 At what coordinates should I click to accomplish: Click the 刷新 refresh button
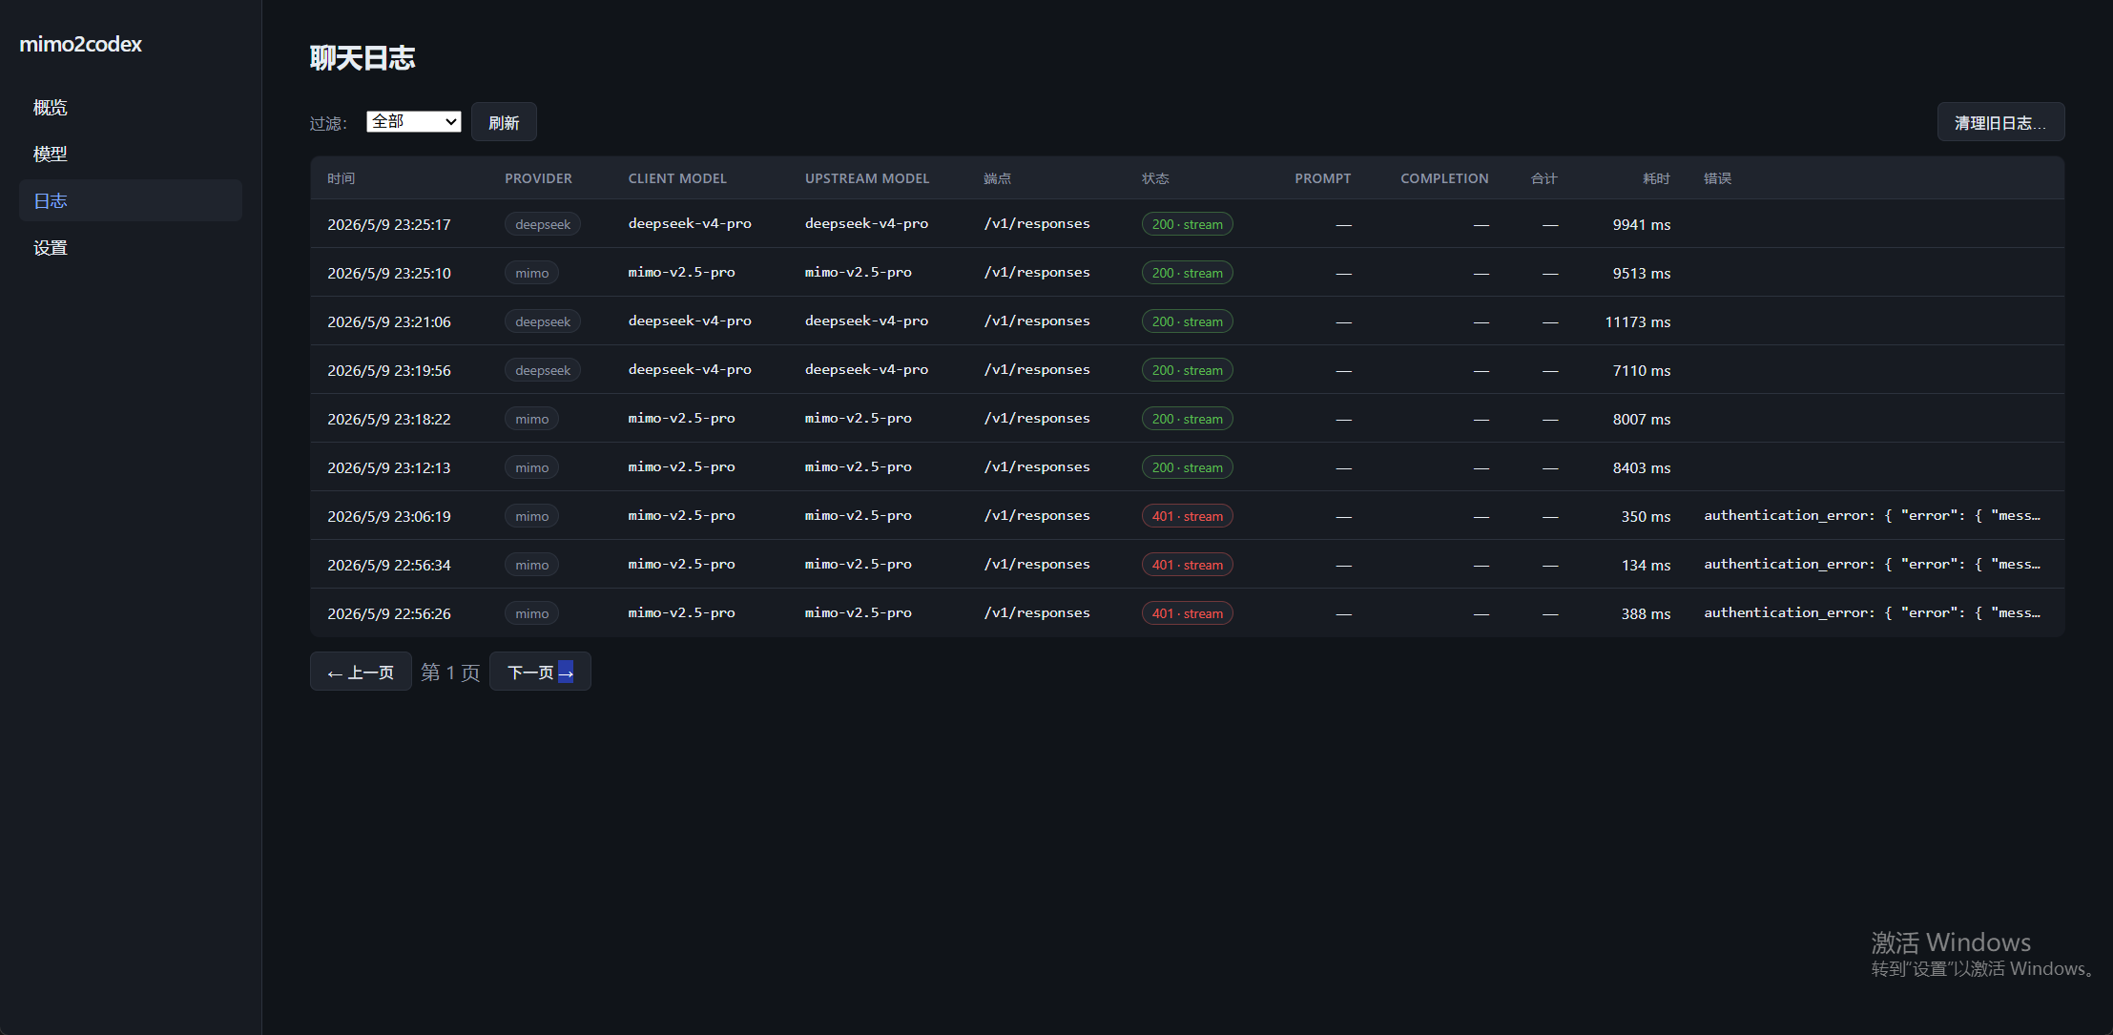click(504, 122)
